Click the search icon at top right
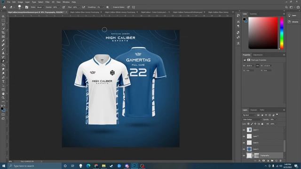The height and width of the screenshot is (169, 301). 286,7
